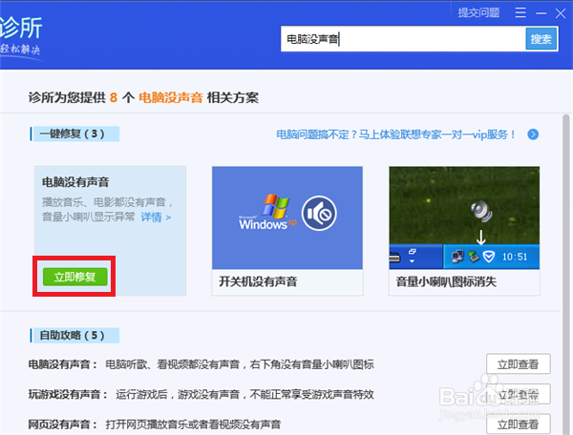
Task: Click 立即查看 for 电脑没有声音 guide
Action: click(519, 363)
